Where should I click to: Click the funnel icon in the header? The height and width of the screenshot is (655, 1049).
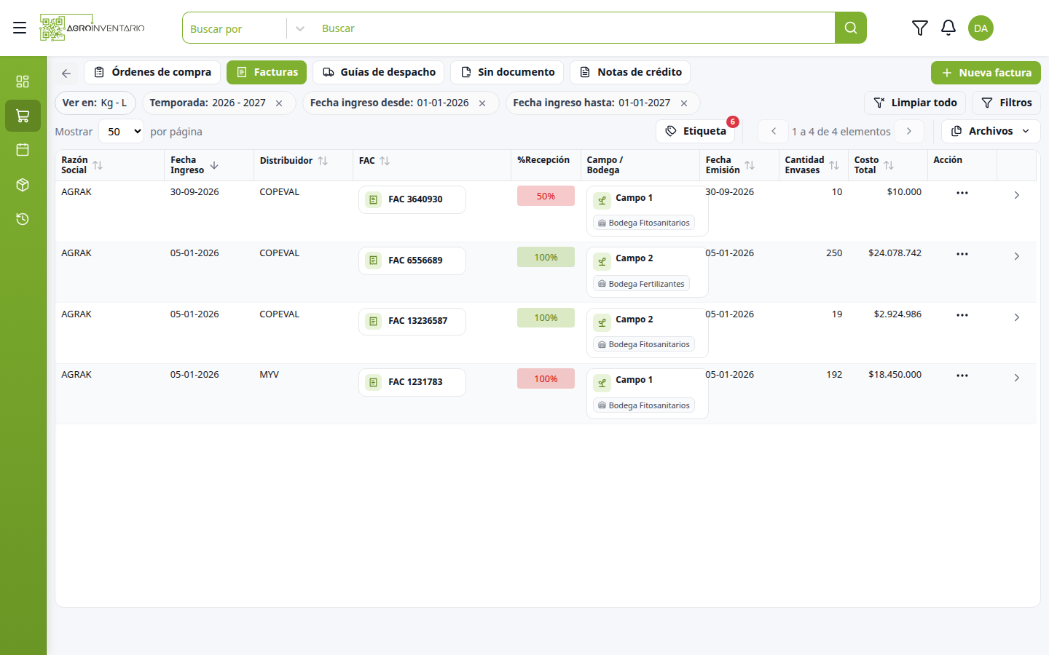tap(919, 28)
